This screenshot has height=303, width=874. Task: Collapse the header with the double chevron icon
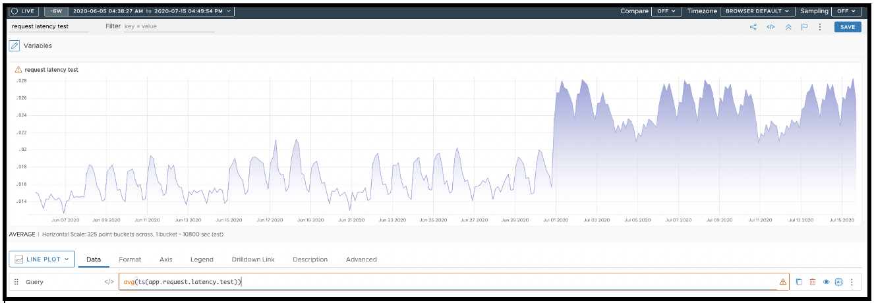click(x=788, y=27)
